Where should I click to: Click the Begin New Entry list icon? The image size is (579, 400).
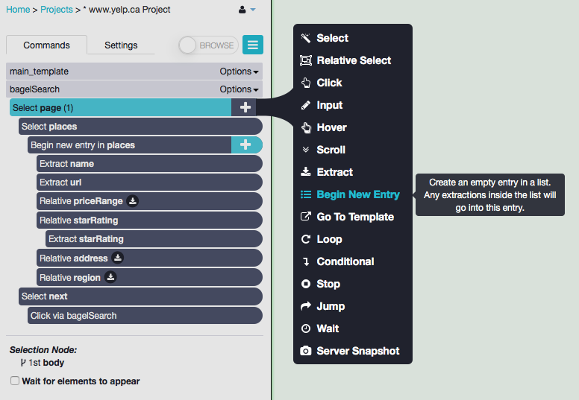pos(306,194)
